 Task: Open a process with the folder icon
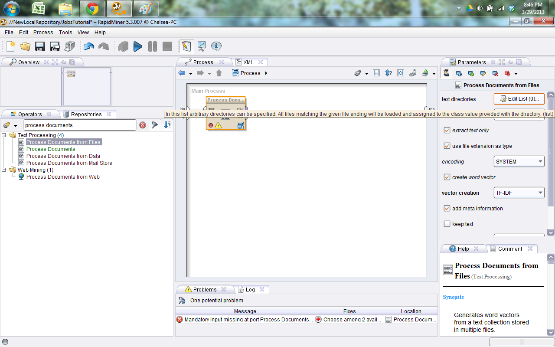click(x=25, y=46)
